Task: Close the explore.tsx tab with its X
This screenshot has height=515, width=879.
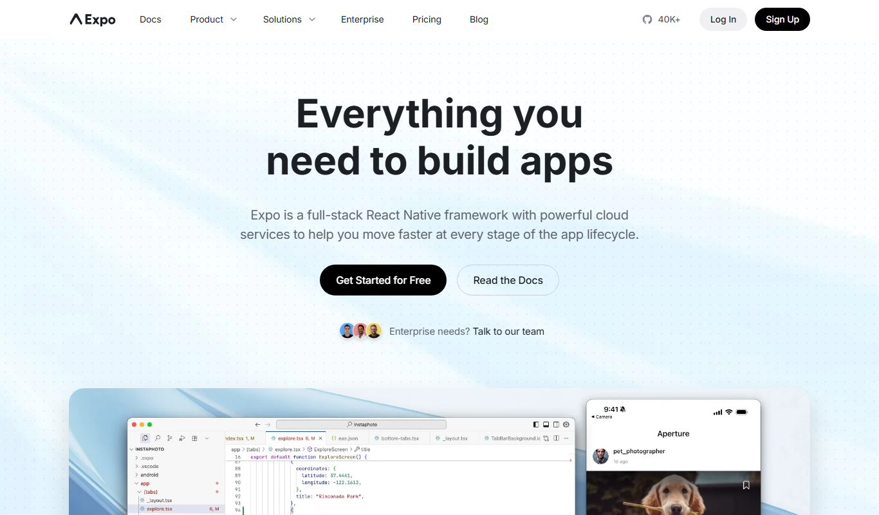Action: [320, 438]
